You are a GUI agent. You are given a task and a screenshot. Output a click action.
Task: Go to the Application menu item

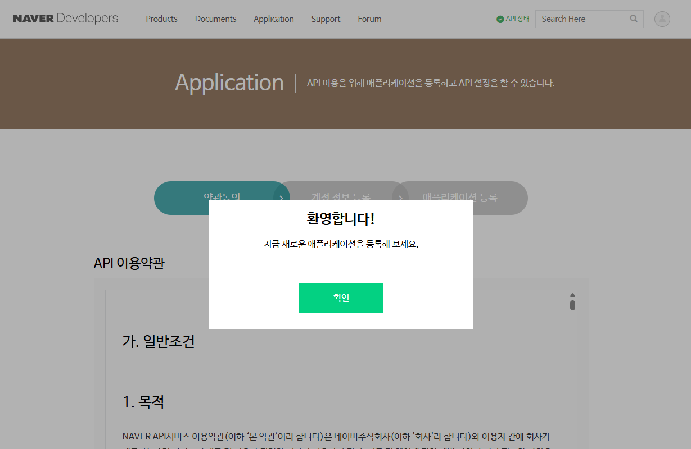pyautogui.click(x=273, y=19)
